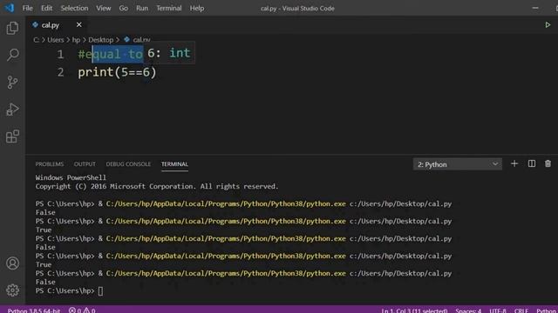The image size is (558, 313).
Task: Click the terminal prompt input cursor
Action: coord(101,291)
